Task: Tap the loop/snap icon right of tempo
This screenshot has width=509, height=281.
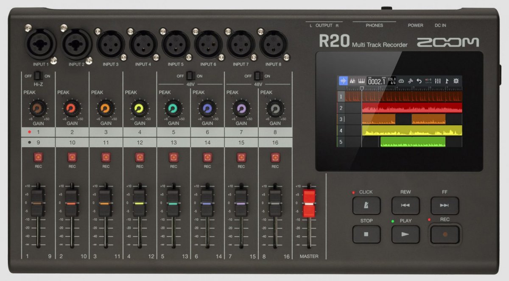Action: click(401, 81)
